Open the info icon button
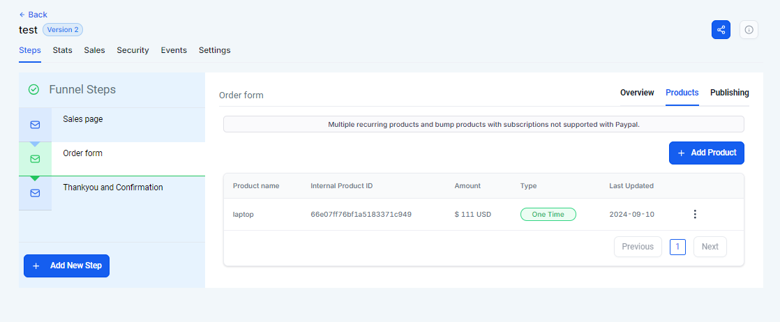The width and height of the screenshot is (780, 322). 749,30
